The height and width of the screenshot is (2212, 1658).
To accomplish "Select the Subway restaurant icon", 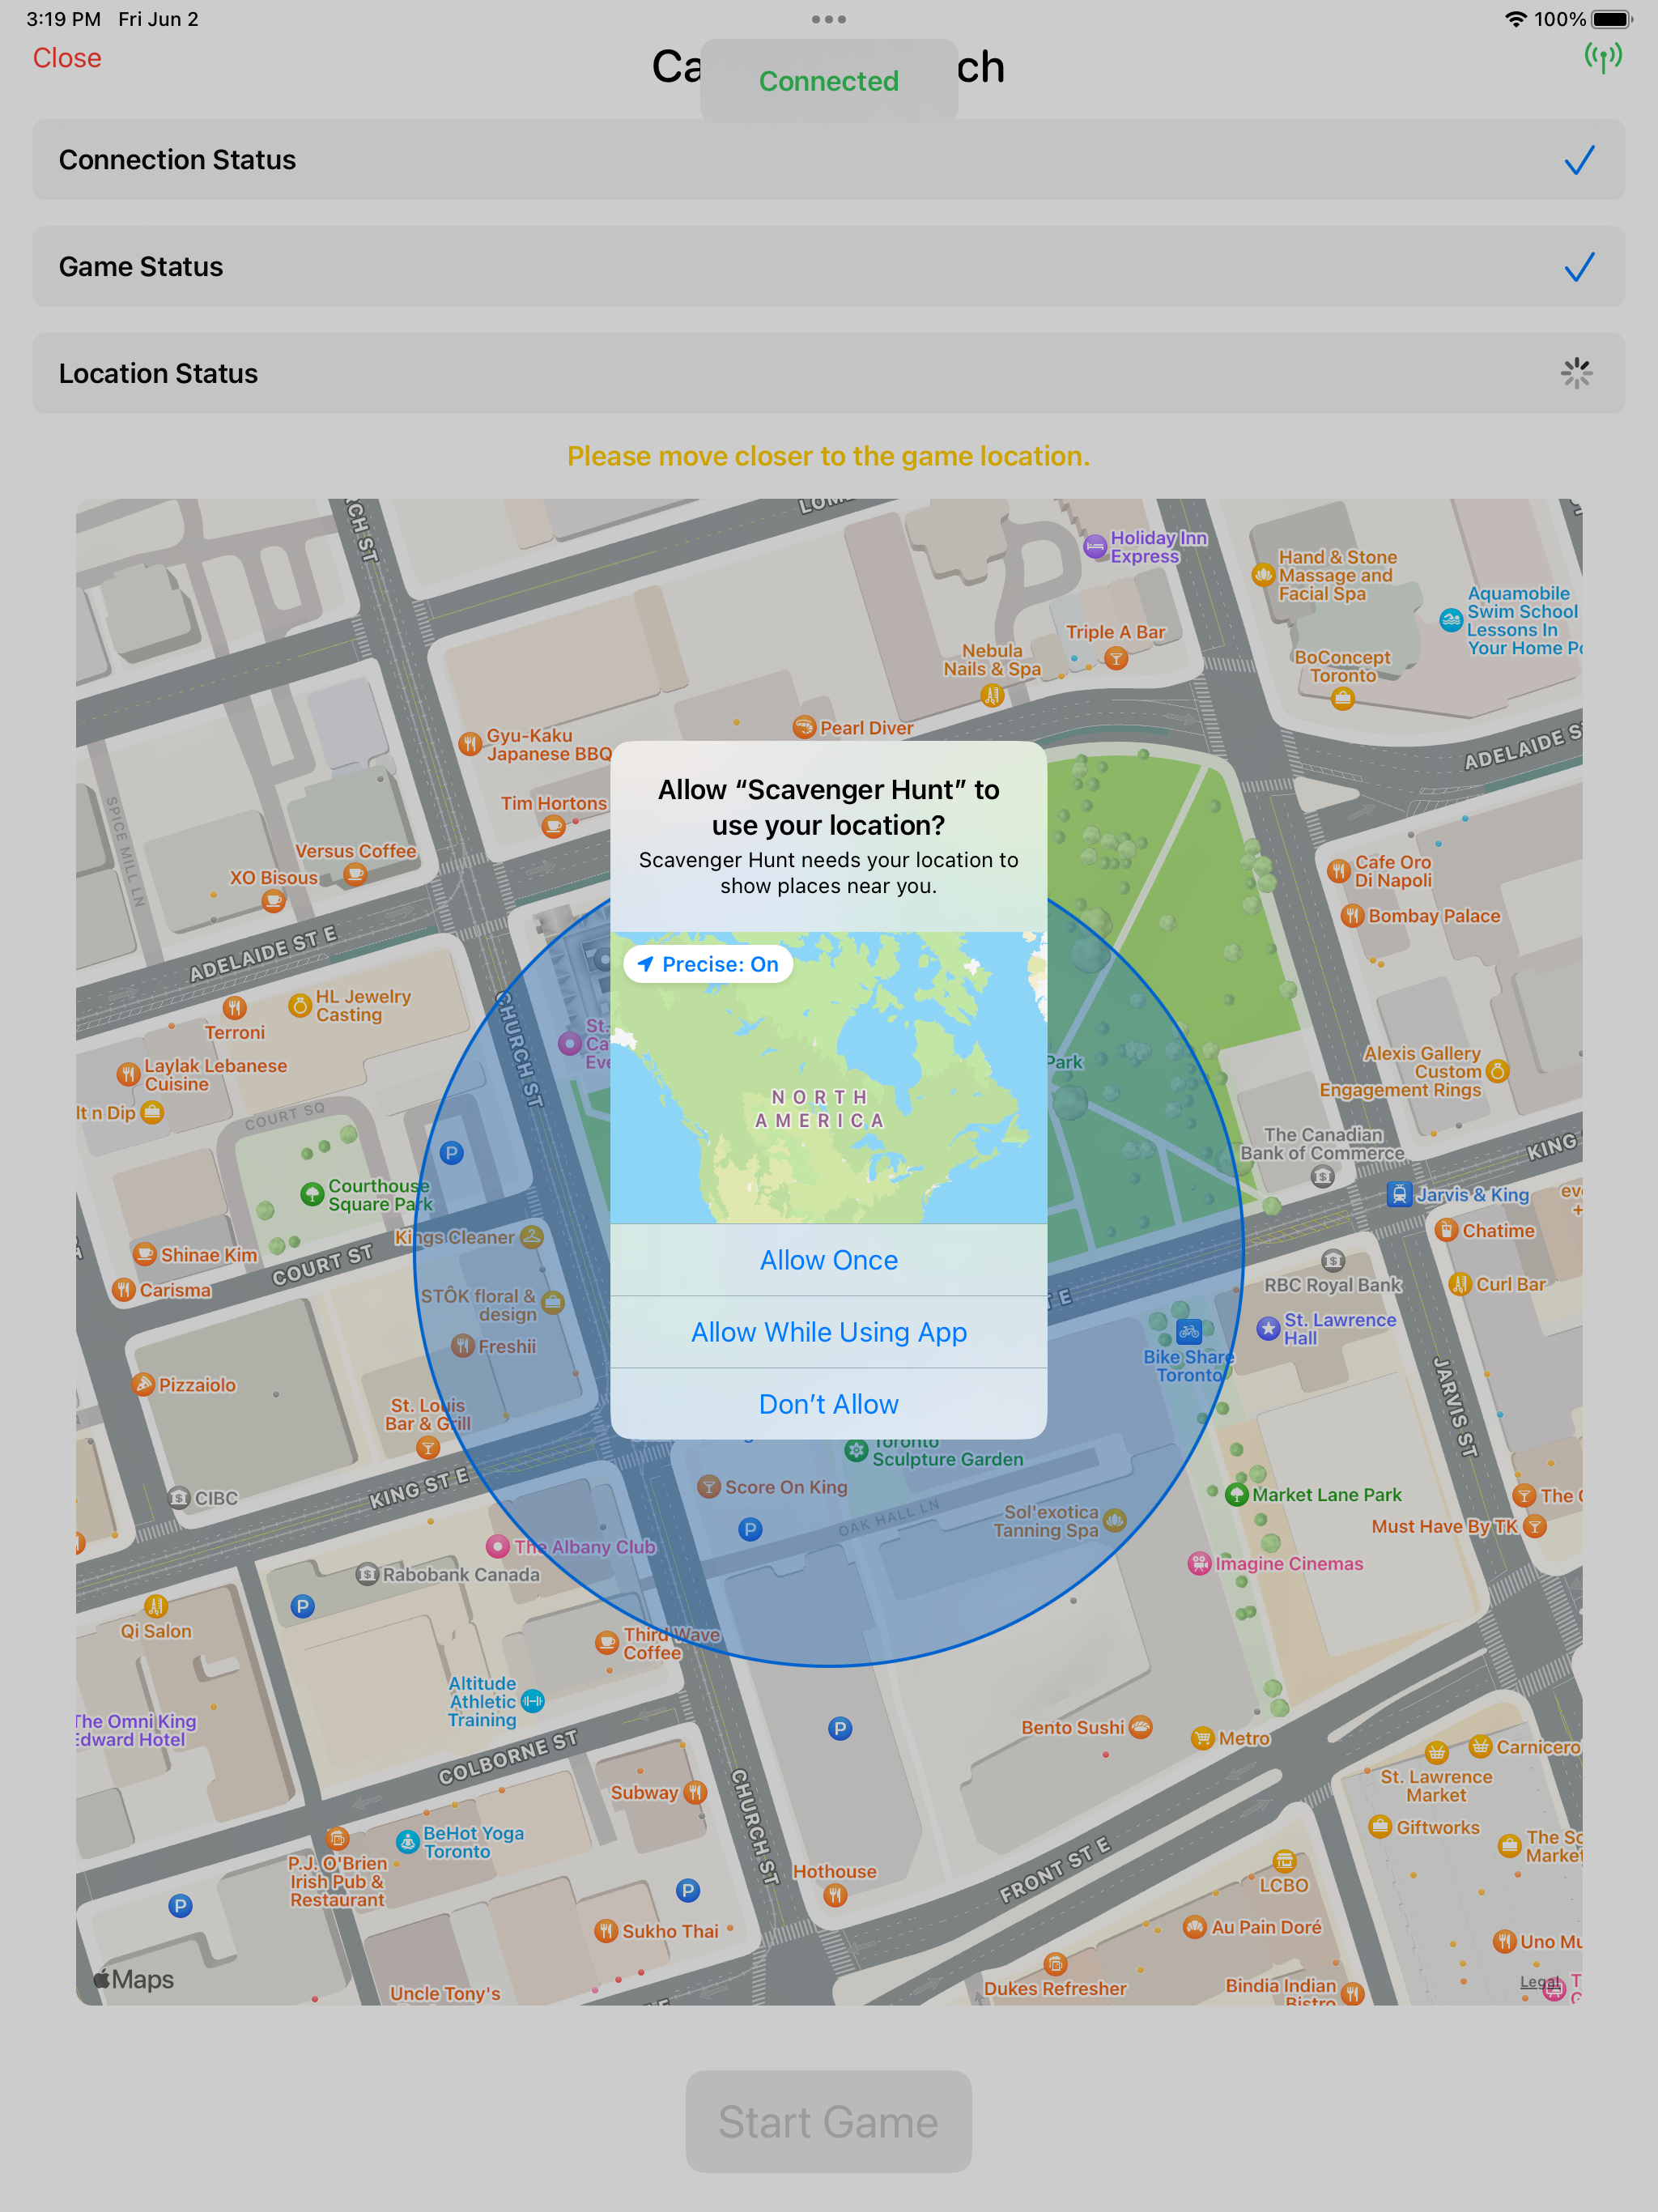I will click(695, 1792).
